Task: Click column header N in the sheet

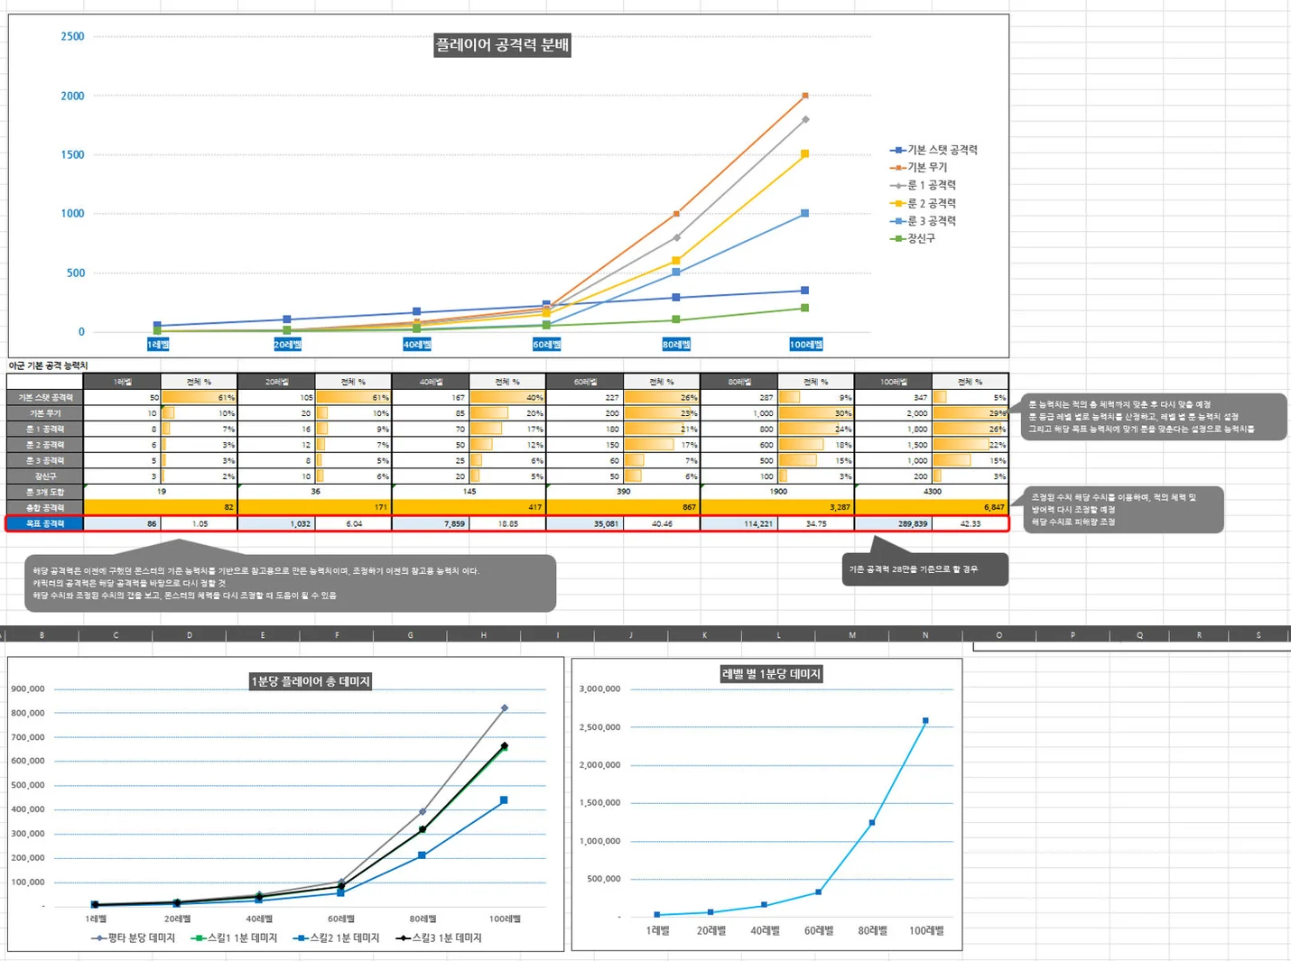Action: [925, 635]
